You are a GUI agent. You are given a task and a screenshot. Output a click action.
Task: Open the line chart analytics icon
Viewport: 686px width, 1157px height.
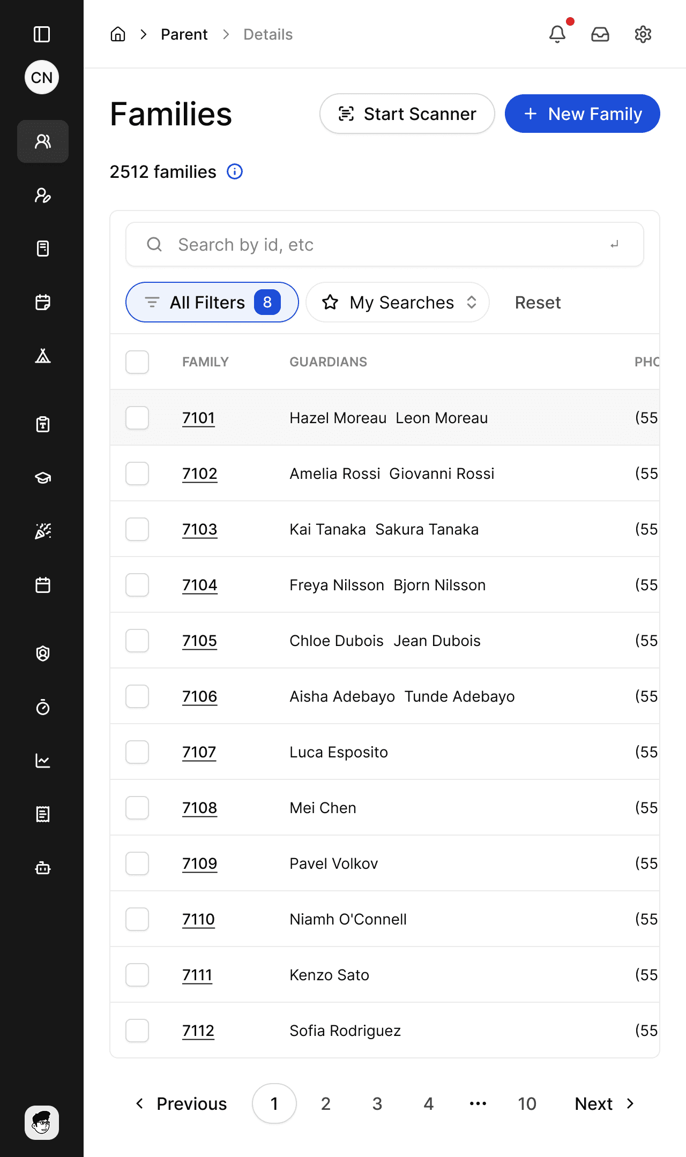click(43, 761)
